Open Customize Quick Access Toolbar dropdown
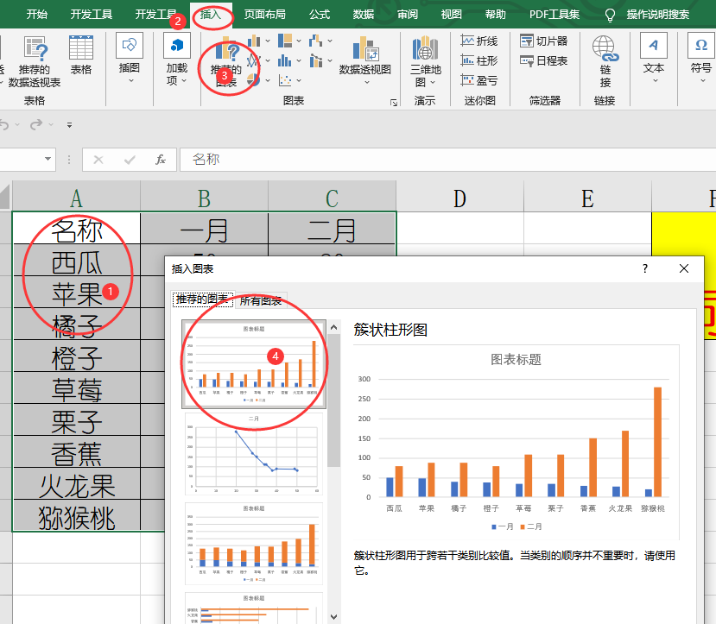This screenshot has width=716, height=624. 69,125
